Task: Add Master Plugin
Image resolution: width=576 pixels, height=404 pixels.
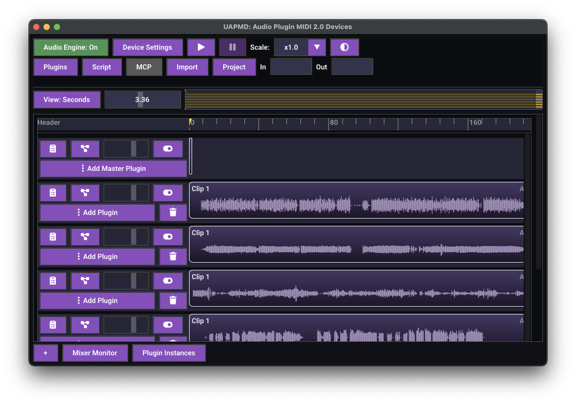Action: (113, 168)
